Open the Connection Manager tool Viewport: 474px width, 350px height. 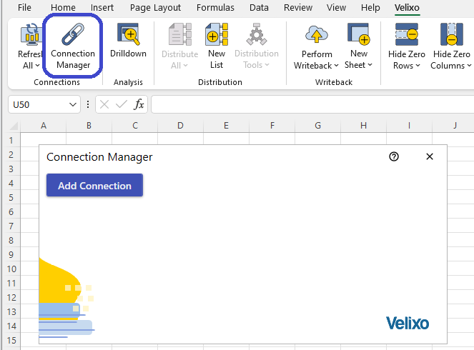click(x=73, y=46)
